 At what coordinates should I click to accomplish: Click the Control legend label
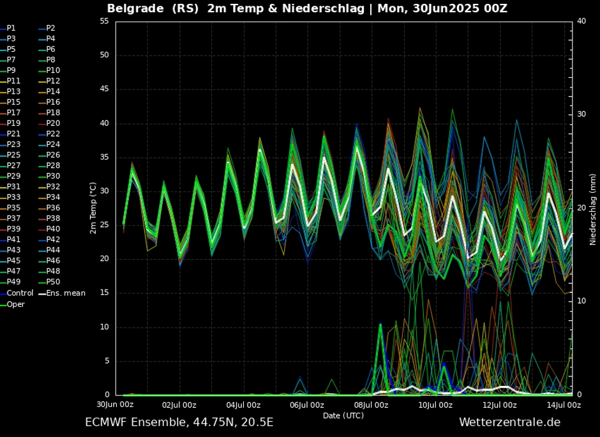(x=20, y=293)
